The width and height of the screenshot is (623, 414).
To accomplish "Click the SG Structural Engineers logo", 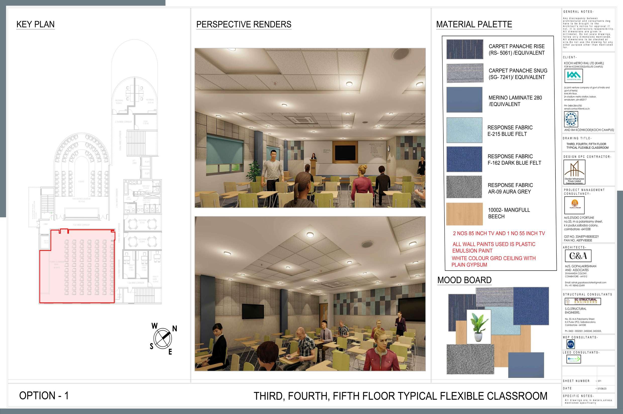I will [x=583, y=301].
